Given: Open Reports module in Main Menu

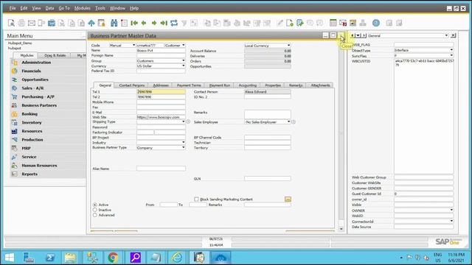Looking at the screenshot, I should click(29, 174).
